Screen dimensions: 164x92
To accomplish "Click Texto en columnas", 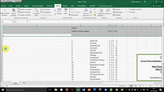I will pyautogui.click(x=86, y=13).
